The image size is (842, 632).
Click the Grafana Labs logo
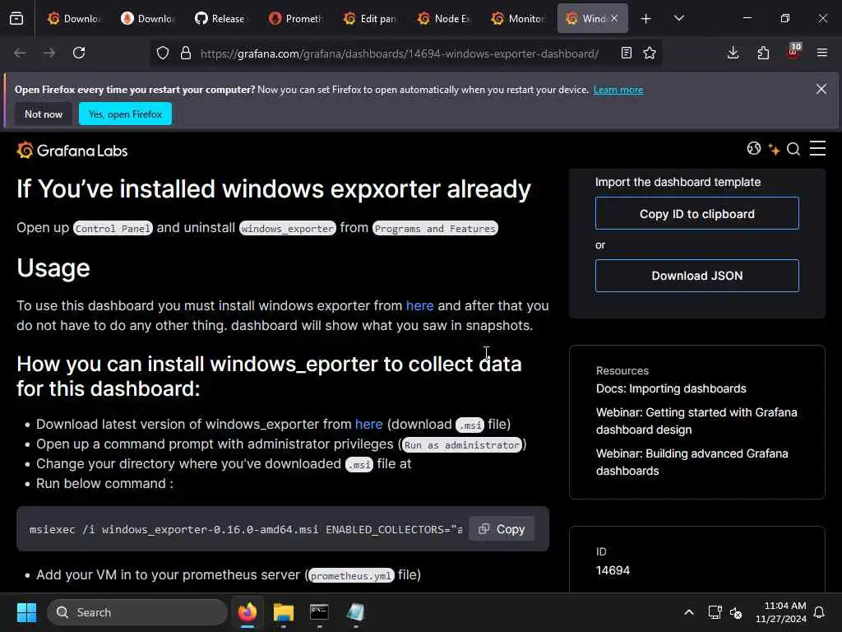tap(72, 151)
